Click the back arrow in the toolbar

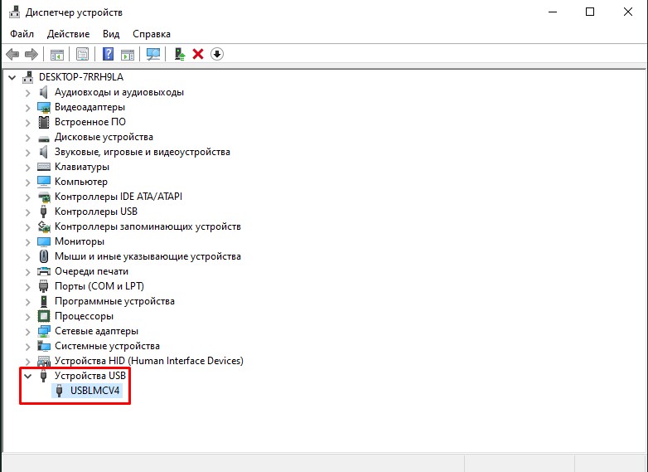coord(12,54)
